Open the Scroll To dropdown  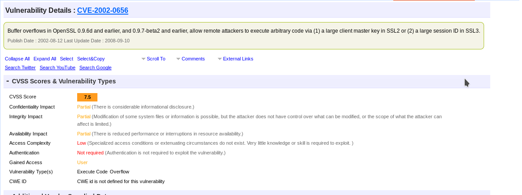pyautogui.click(x=153, y=59)
